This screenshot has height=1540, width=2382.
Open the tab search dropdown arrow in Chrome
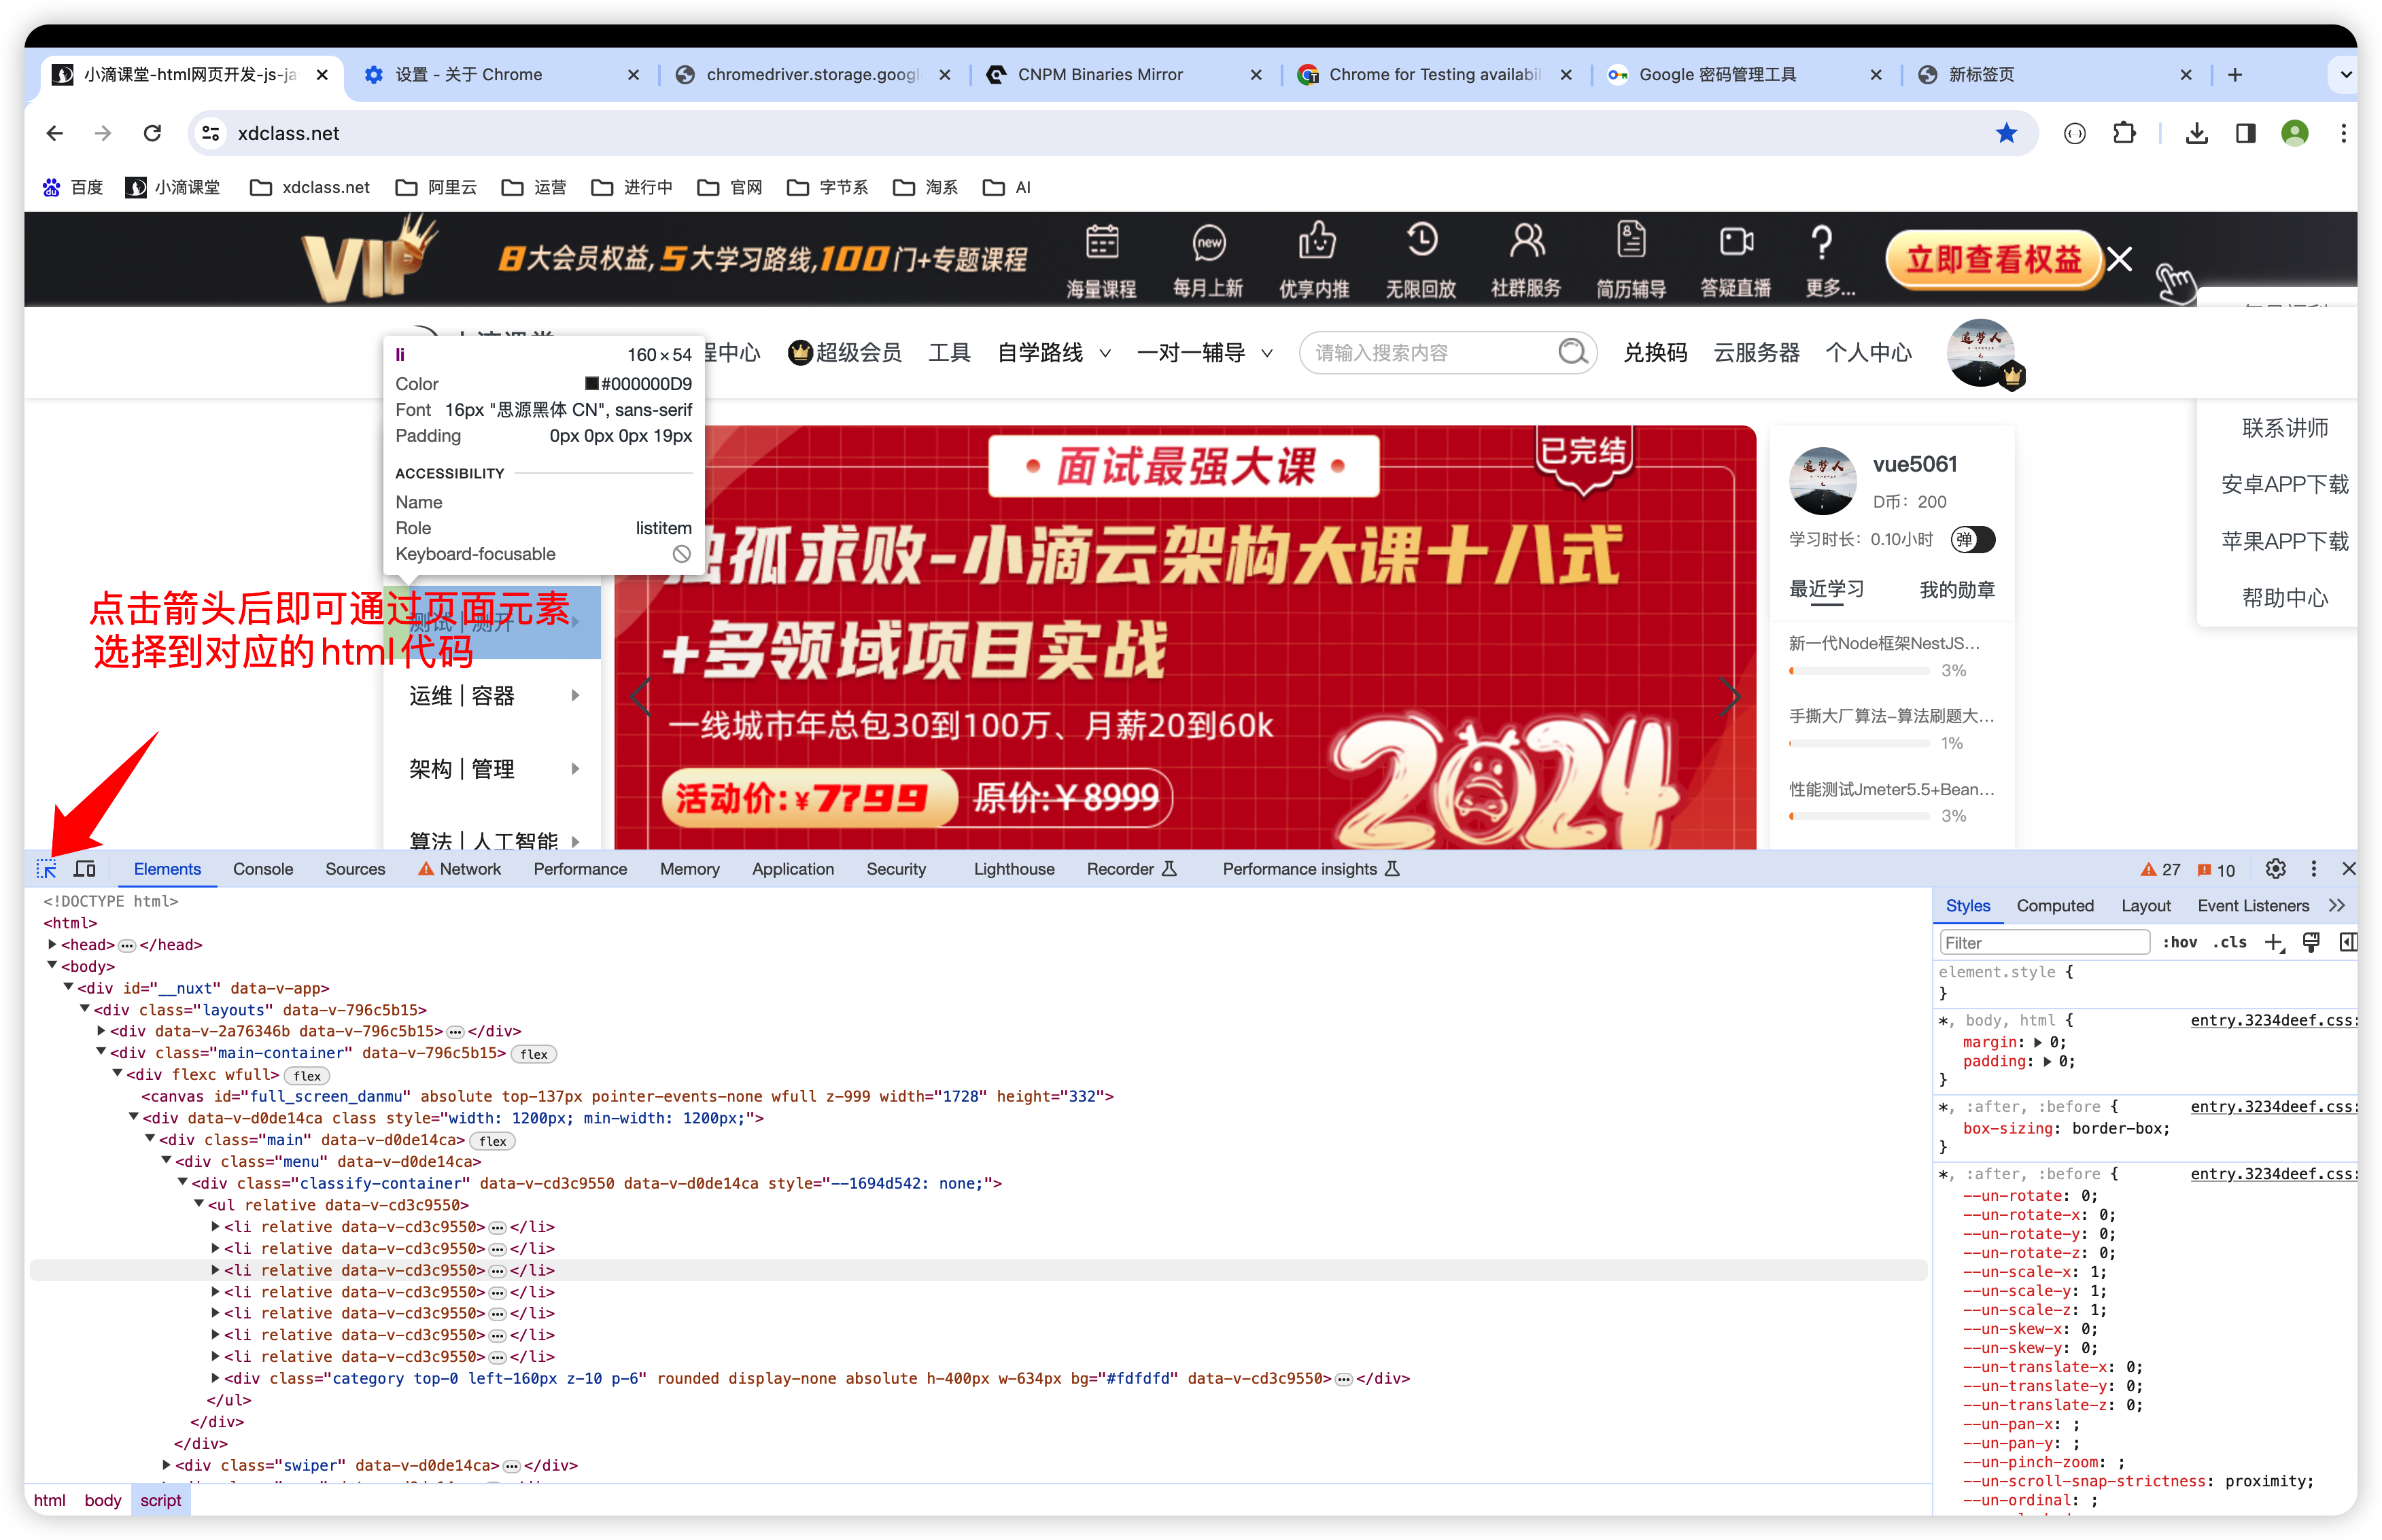(x=2345, y=75)
